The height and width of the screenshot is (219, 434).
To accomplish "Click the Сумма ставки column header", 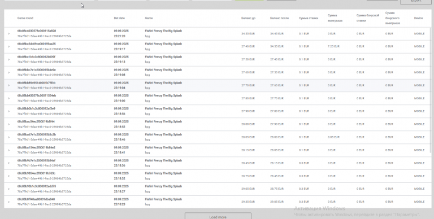I will coord(309,18).
